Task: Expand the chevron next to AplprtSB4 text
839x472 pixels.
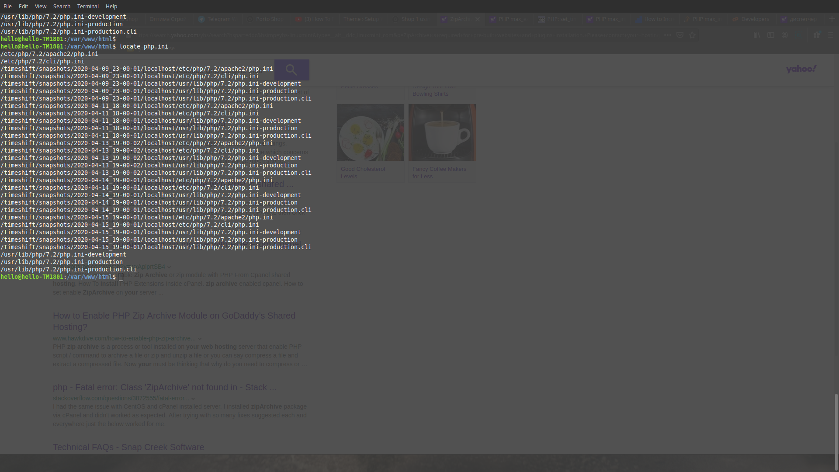Action: [x=169, y=267]
